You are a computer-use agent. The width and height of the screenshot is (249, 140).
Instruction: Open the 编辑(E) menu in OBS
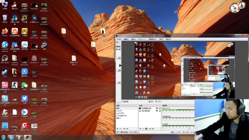click(126, 39)
